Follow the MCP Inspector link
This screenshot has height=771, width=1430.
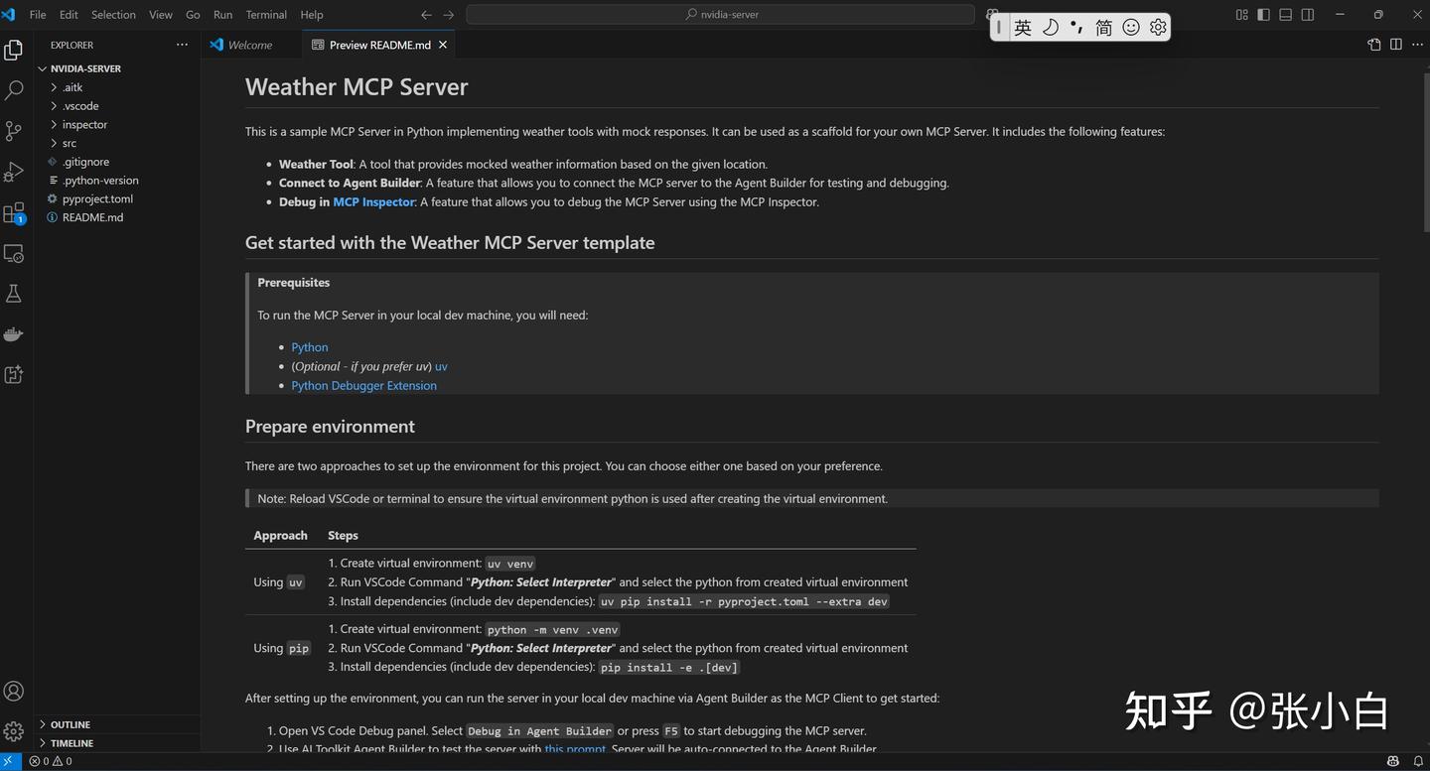373,202
